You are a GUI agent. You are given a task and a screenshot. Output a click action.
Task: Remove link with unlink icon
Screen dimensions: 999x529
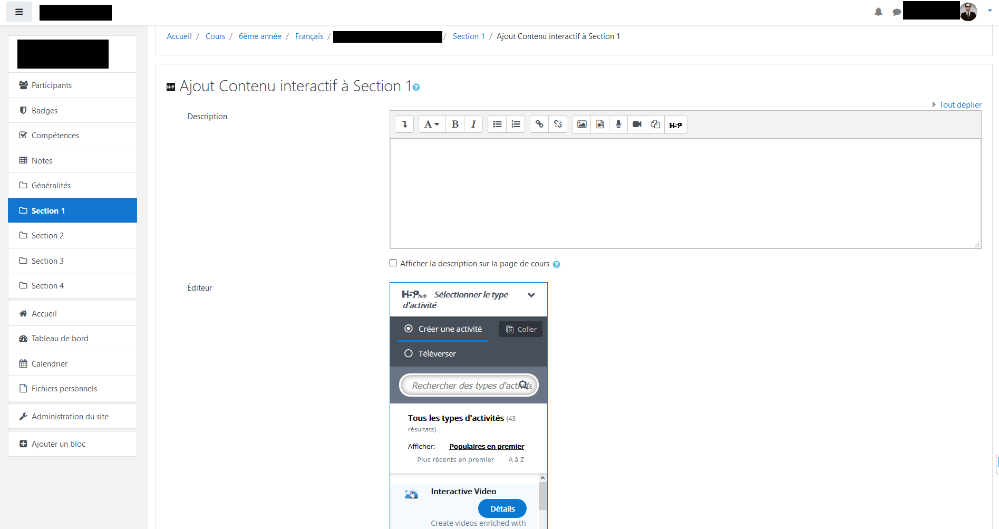click(558, 124)
